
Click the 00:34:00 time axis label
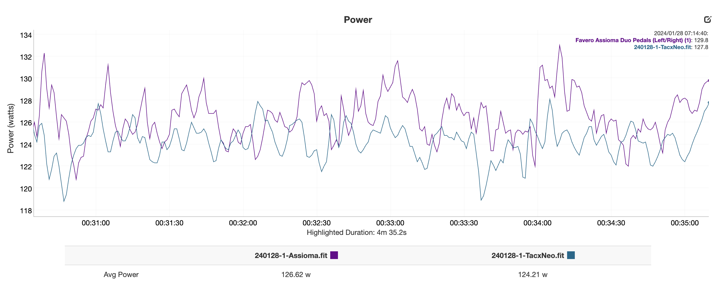tap(538, 223)
